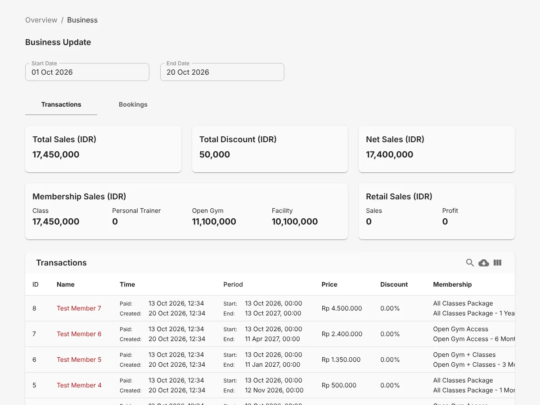The height and width of the screenshot is (405, 540).
Task: Click the price Rp 1.350.000
Action: pos(341,360)
